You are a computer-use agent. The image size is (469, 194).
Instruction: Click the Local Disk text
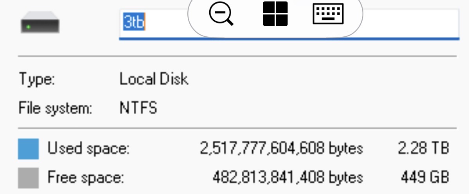coord(154,79)
